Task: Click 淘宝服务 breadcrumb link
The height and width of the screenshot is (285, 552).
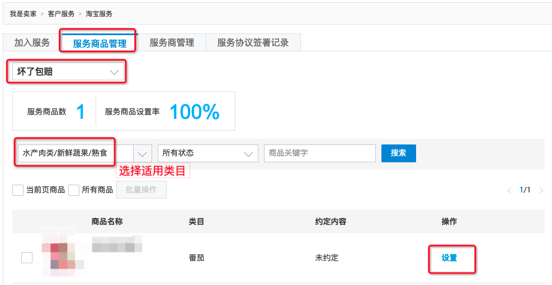Action: [100, 14]
